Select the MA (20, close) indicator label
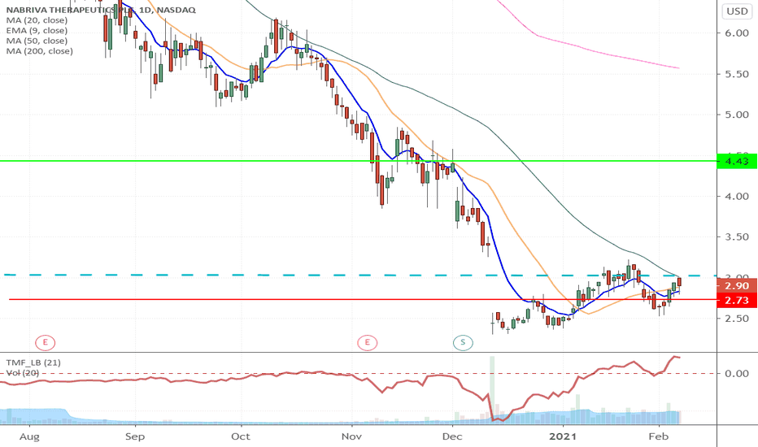The image size is (758, 447). point(37,20)
